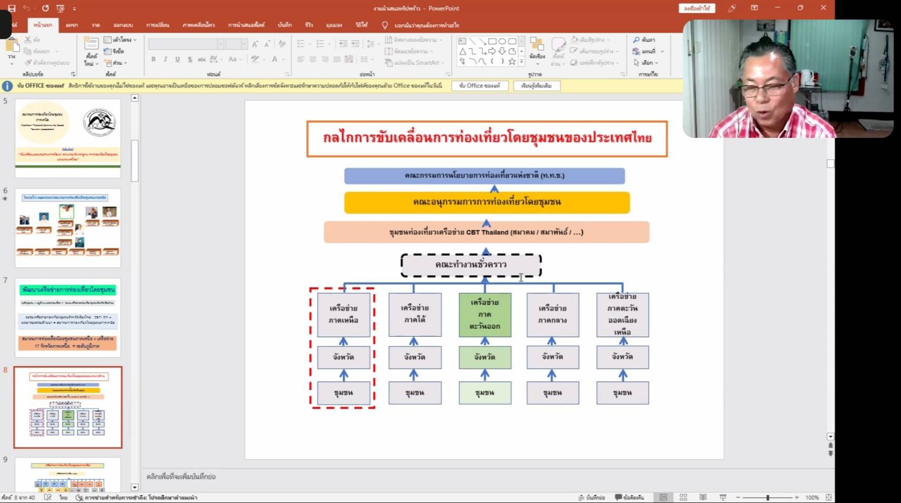Image resolution: width=901 pixels, height=503 pixels.
Task: Click the sign-in button in title bar
Action: 697,8
